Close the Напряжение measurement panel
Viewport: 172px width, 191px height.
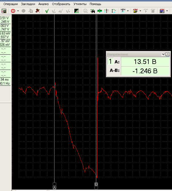click(167, 54)
